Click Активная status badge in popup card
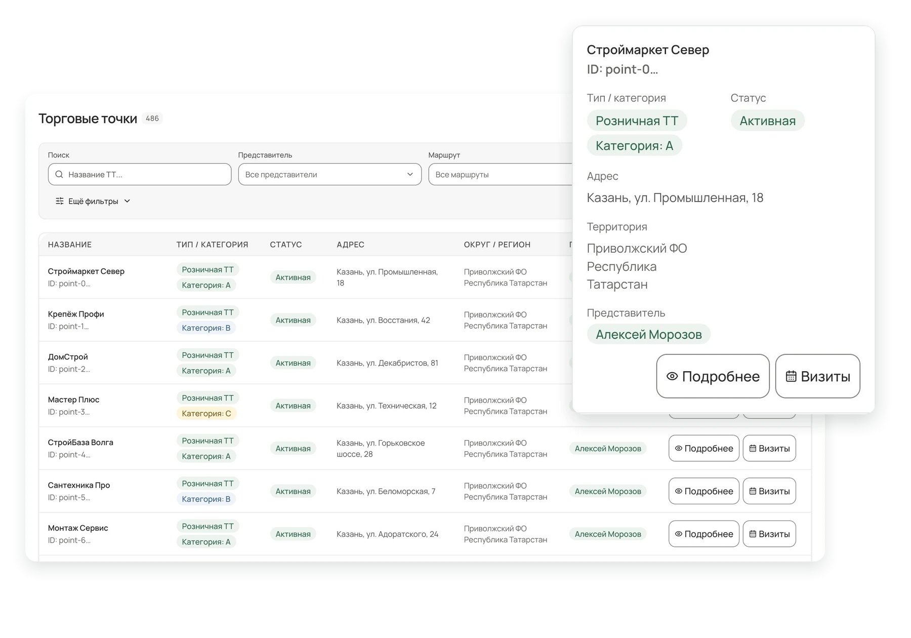911x638 pixels. 767,121
